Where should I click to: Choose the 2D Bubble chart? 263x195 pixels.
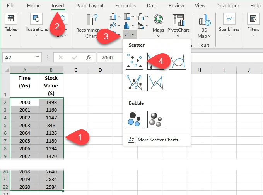point(134,119)
